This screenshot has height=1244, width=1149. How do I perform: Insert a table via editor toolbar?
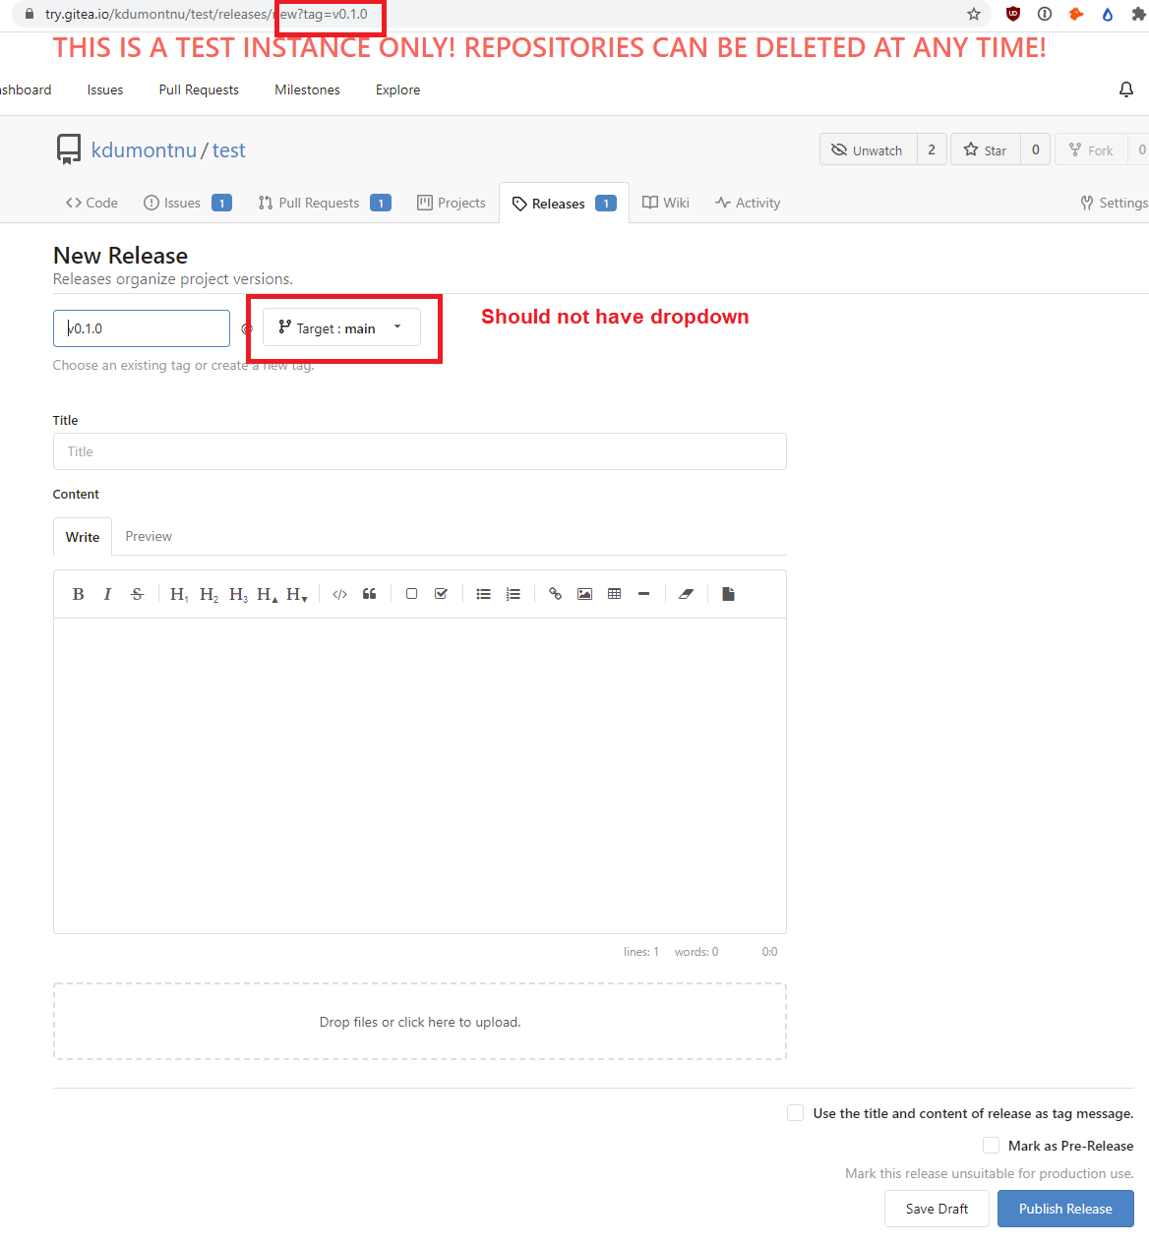coord(615,594)
